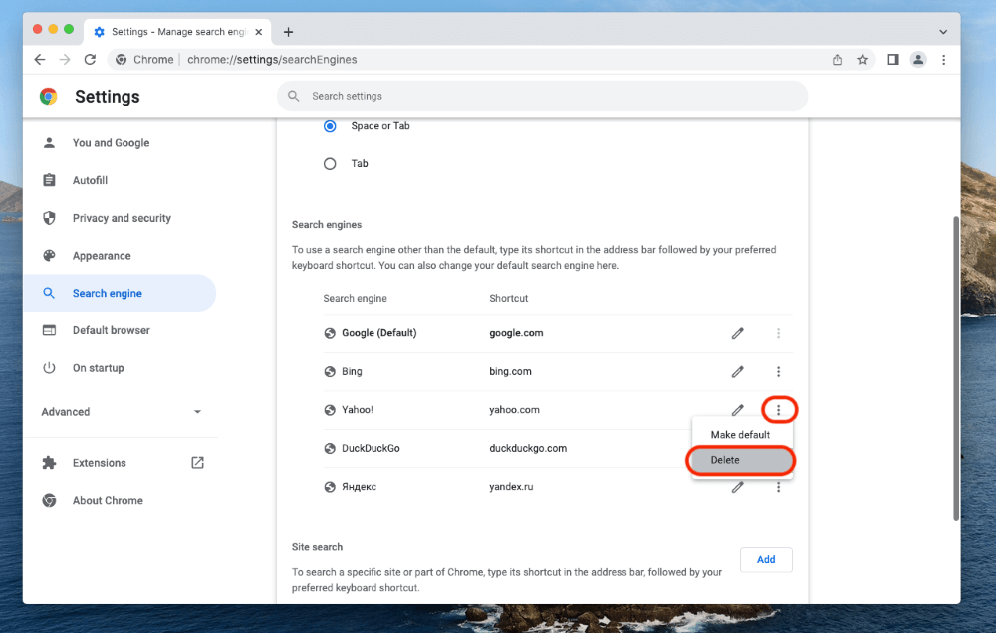Click the Search settings input field
The height and width of the screenshot is (633, 996).
coord(543,96)
